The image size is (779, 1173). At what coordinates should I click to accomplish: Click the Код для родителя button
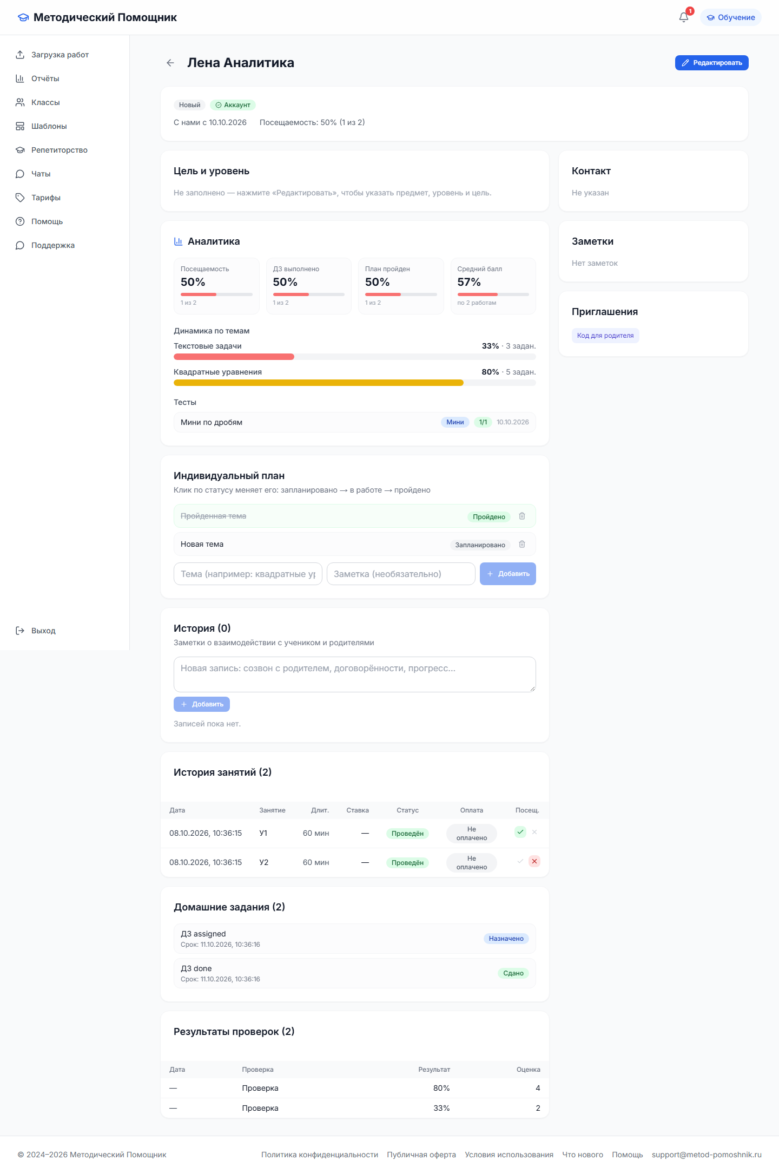click(605, 336)
